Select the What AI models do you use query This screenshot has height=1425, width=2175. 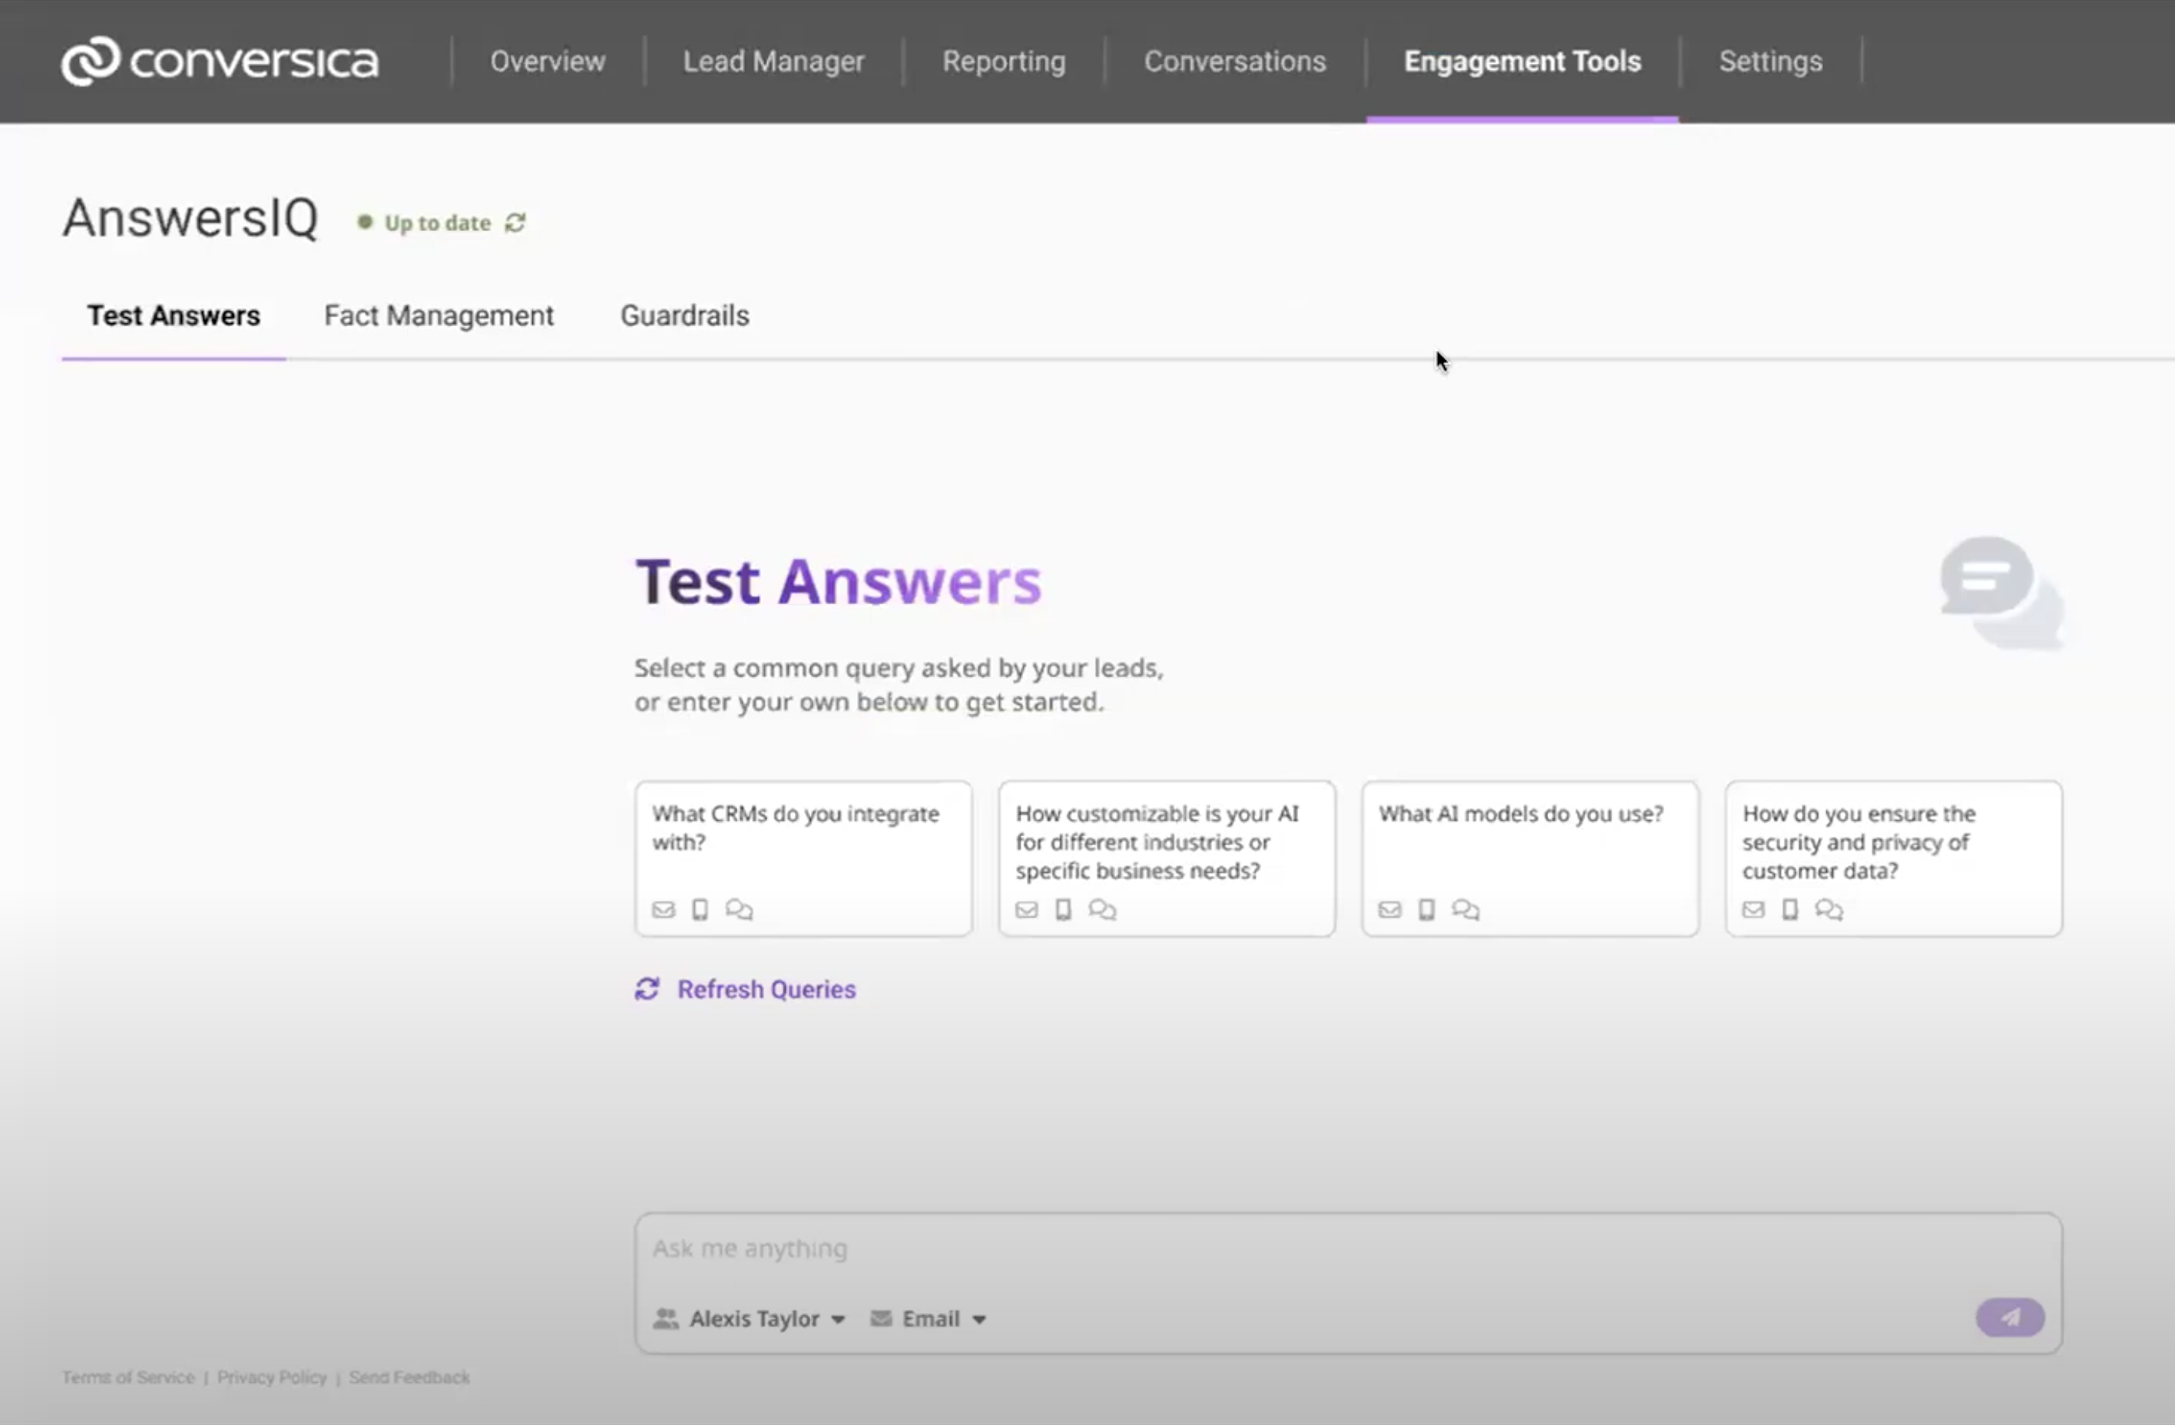coord(1530,858)
